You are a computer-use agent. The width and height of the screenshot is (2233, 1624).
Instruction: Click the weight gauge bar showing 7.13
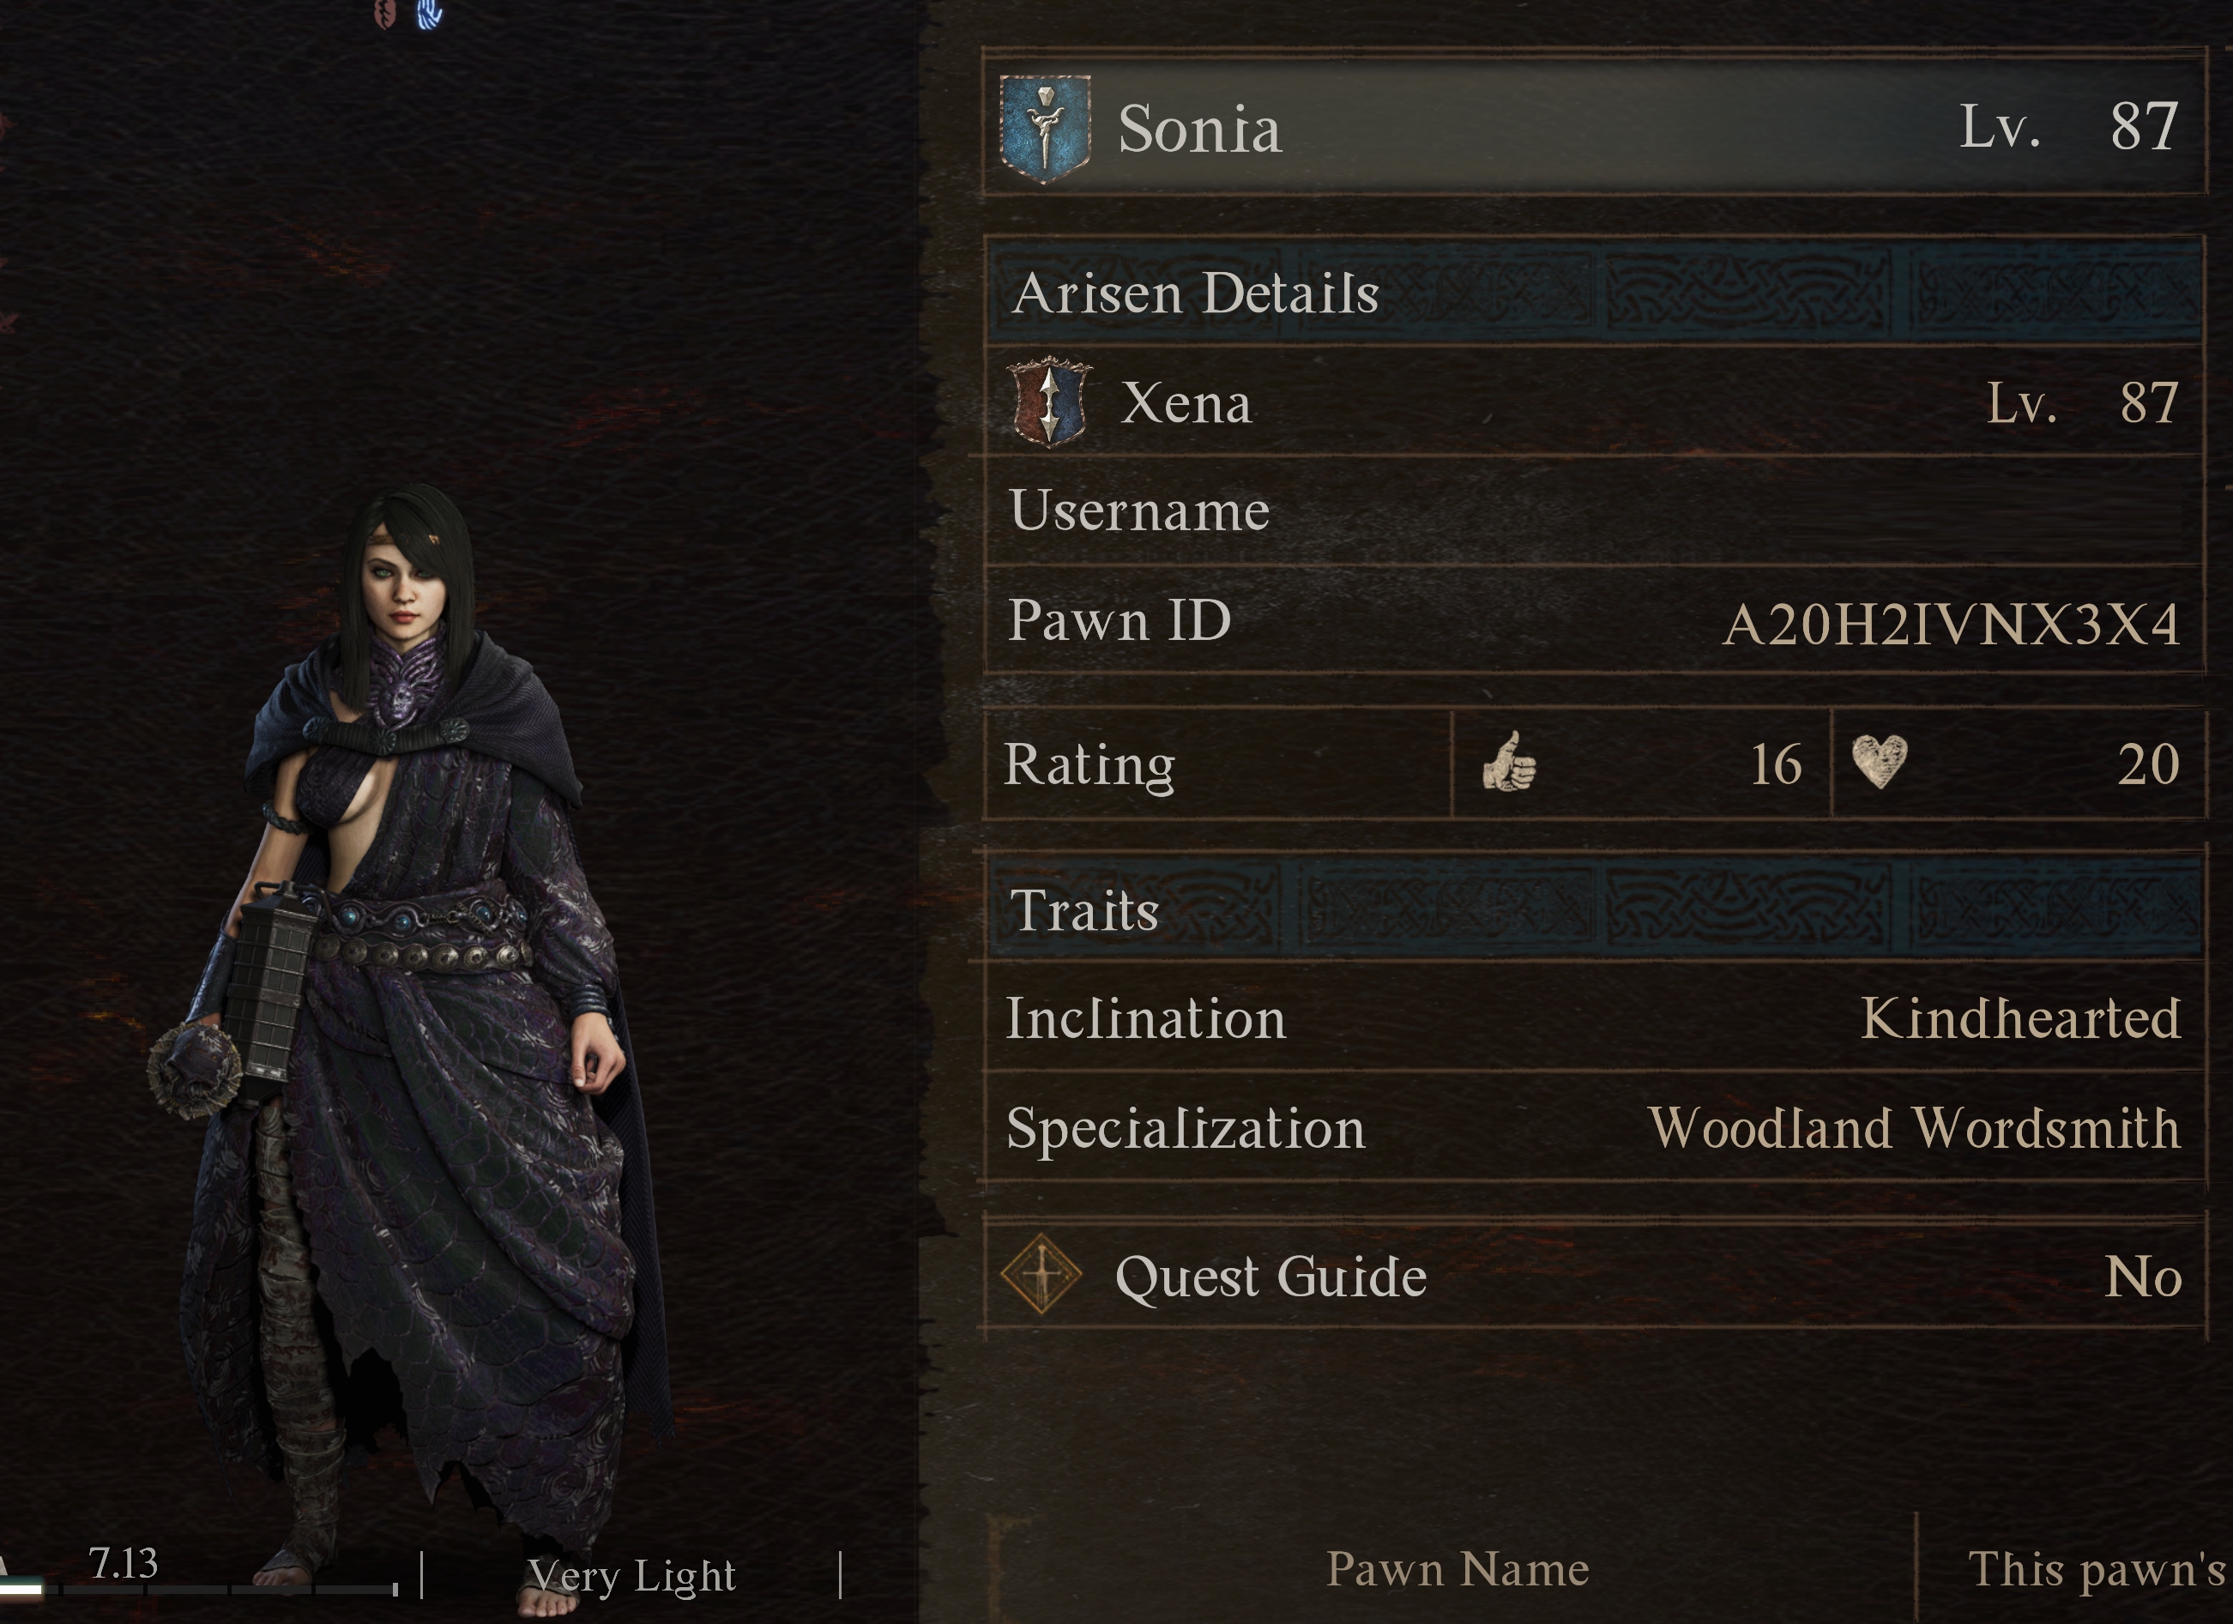click(x=199, y=1588)
